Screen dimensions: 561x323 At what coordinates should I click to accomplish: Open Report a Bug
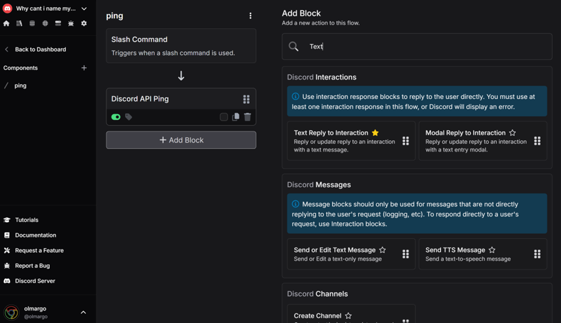coord(32,266)
